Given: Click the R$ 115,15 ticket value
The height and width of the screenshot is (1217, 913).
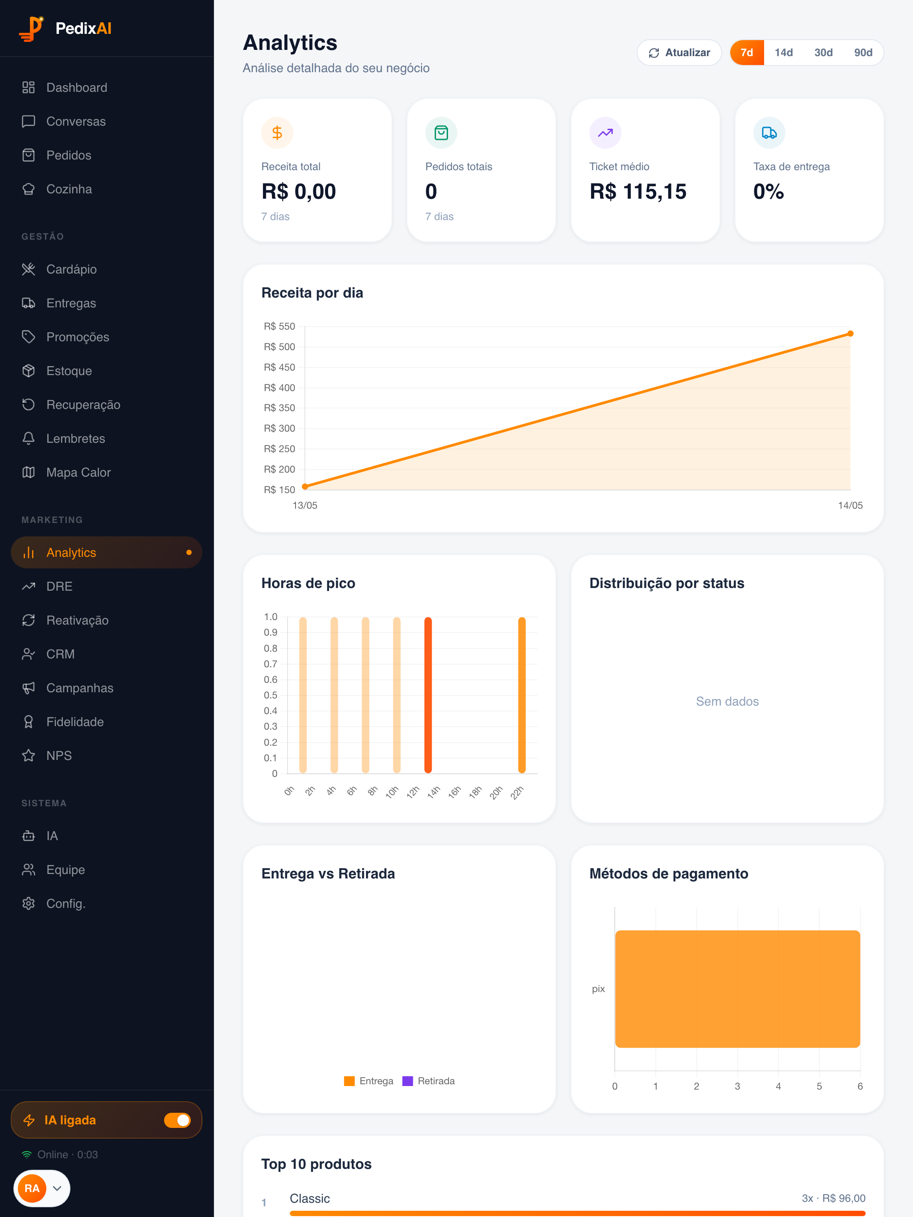Looking at the screenshot, I should pos(637,192).
